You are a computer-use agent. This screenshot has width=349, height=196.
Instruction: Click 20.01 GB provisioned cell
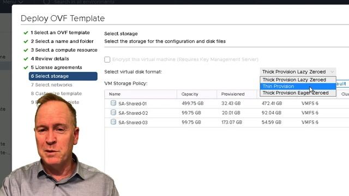pos(231,113)
